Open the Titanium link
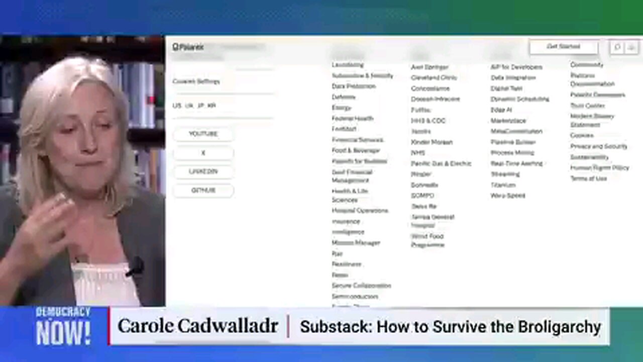The image size is (643, 362). (x=503, y=185)
